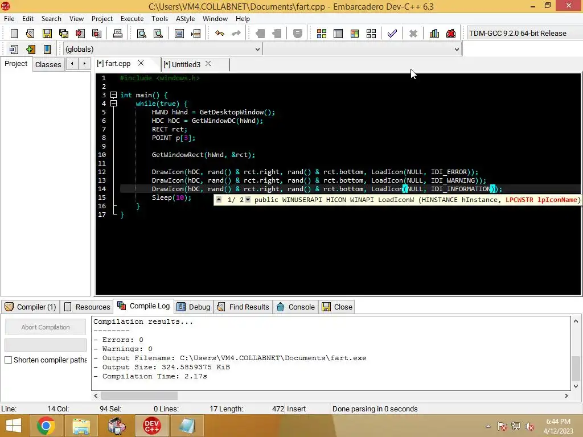This screenshot has height=437, width=583.
Task: Click the Compile toolbar icon
Action: click(x=322, y=34)
